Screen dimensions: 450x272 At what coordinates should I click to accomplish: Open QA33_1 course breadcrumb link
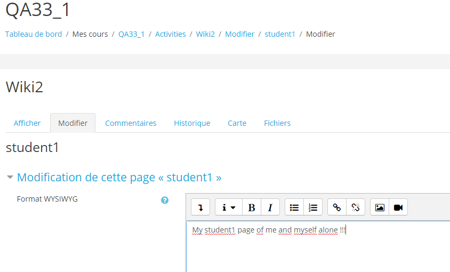(x=132, y=34)
